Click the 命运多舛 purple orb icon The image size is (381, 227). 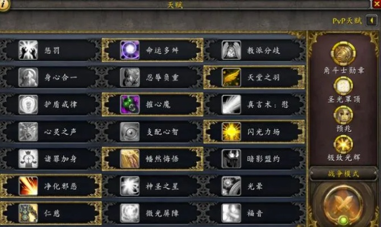(x=130, y=50)
